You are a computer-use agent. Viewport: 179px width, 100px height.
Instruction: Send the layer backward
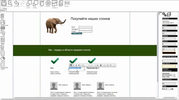pyautogui.click(x=29, y=3)
